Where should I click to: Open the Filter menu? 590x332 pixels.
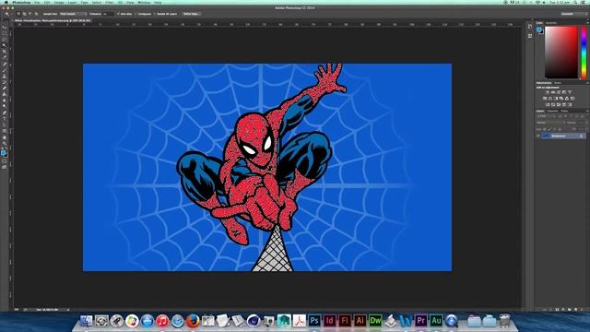tap(110, 2)
